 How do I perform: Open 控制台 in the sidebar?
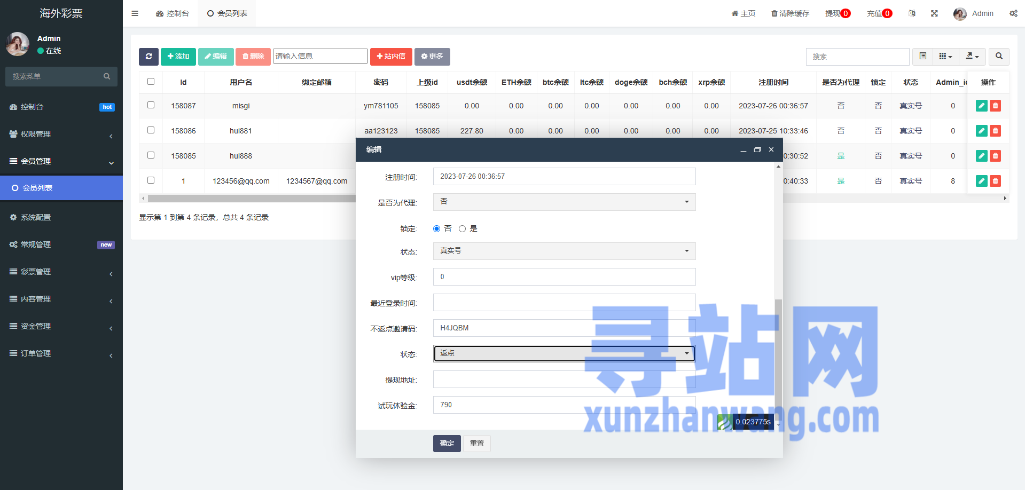[x=61, y=107]
